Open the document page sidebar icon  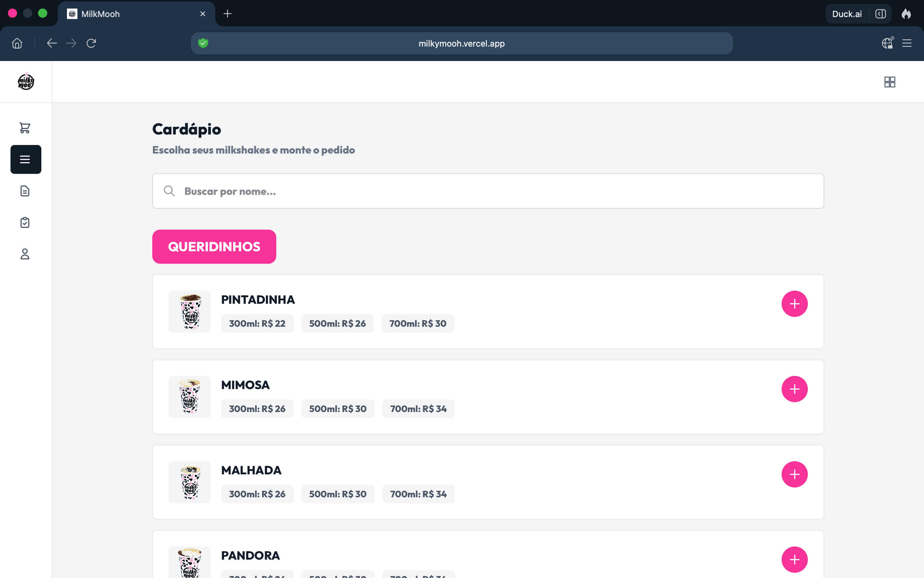[x=25, y=191]
